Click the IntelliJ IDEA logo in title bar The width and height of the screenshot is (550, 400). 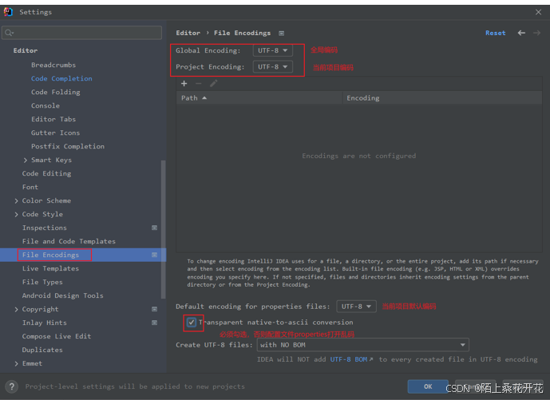point(8,12)
